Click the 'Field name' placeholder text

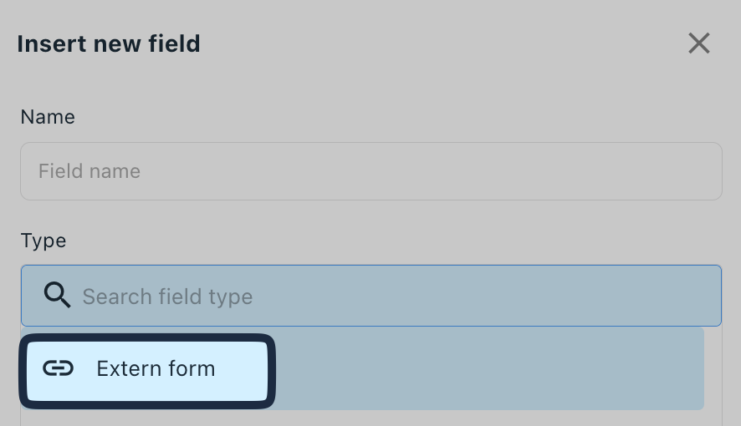coord(89,171)
